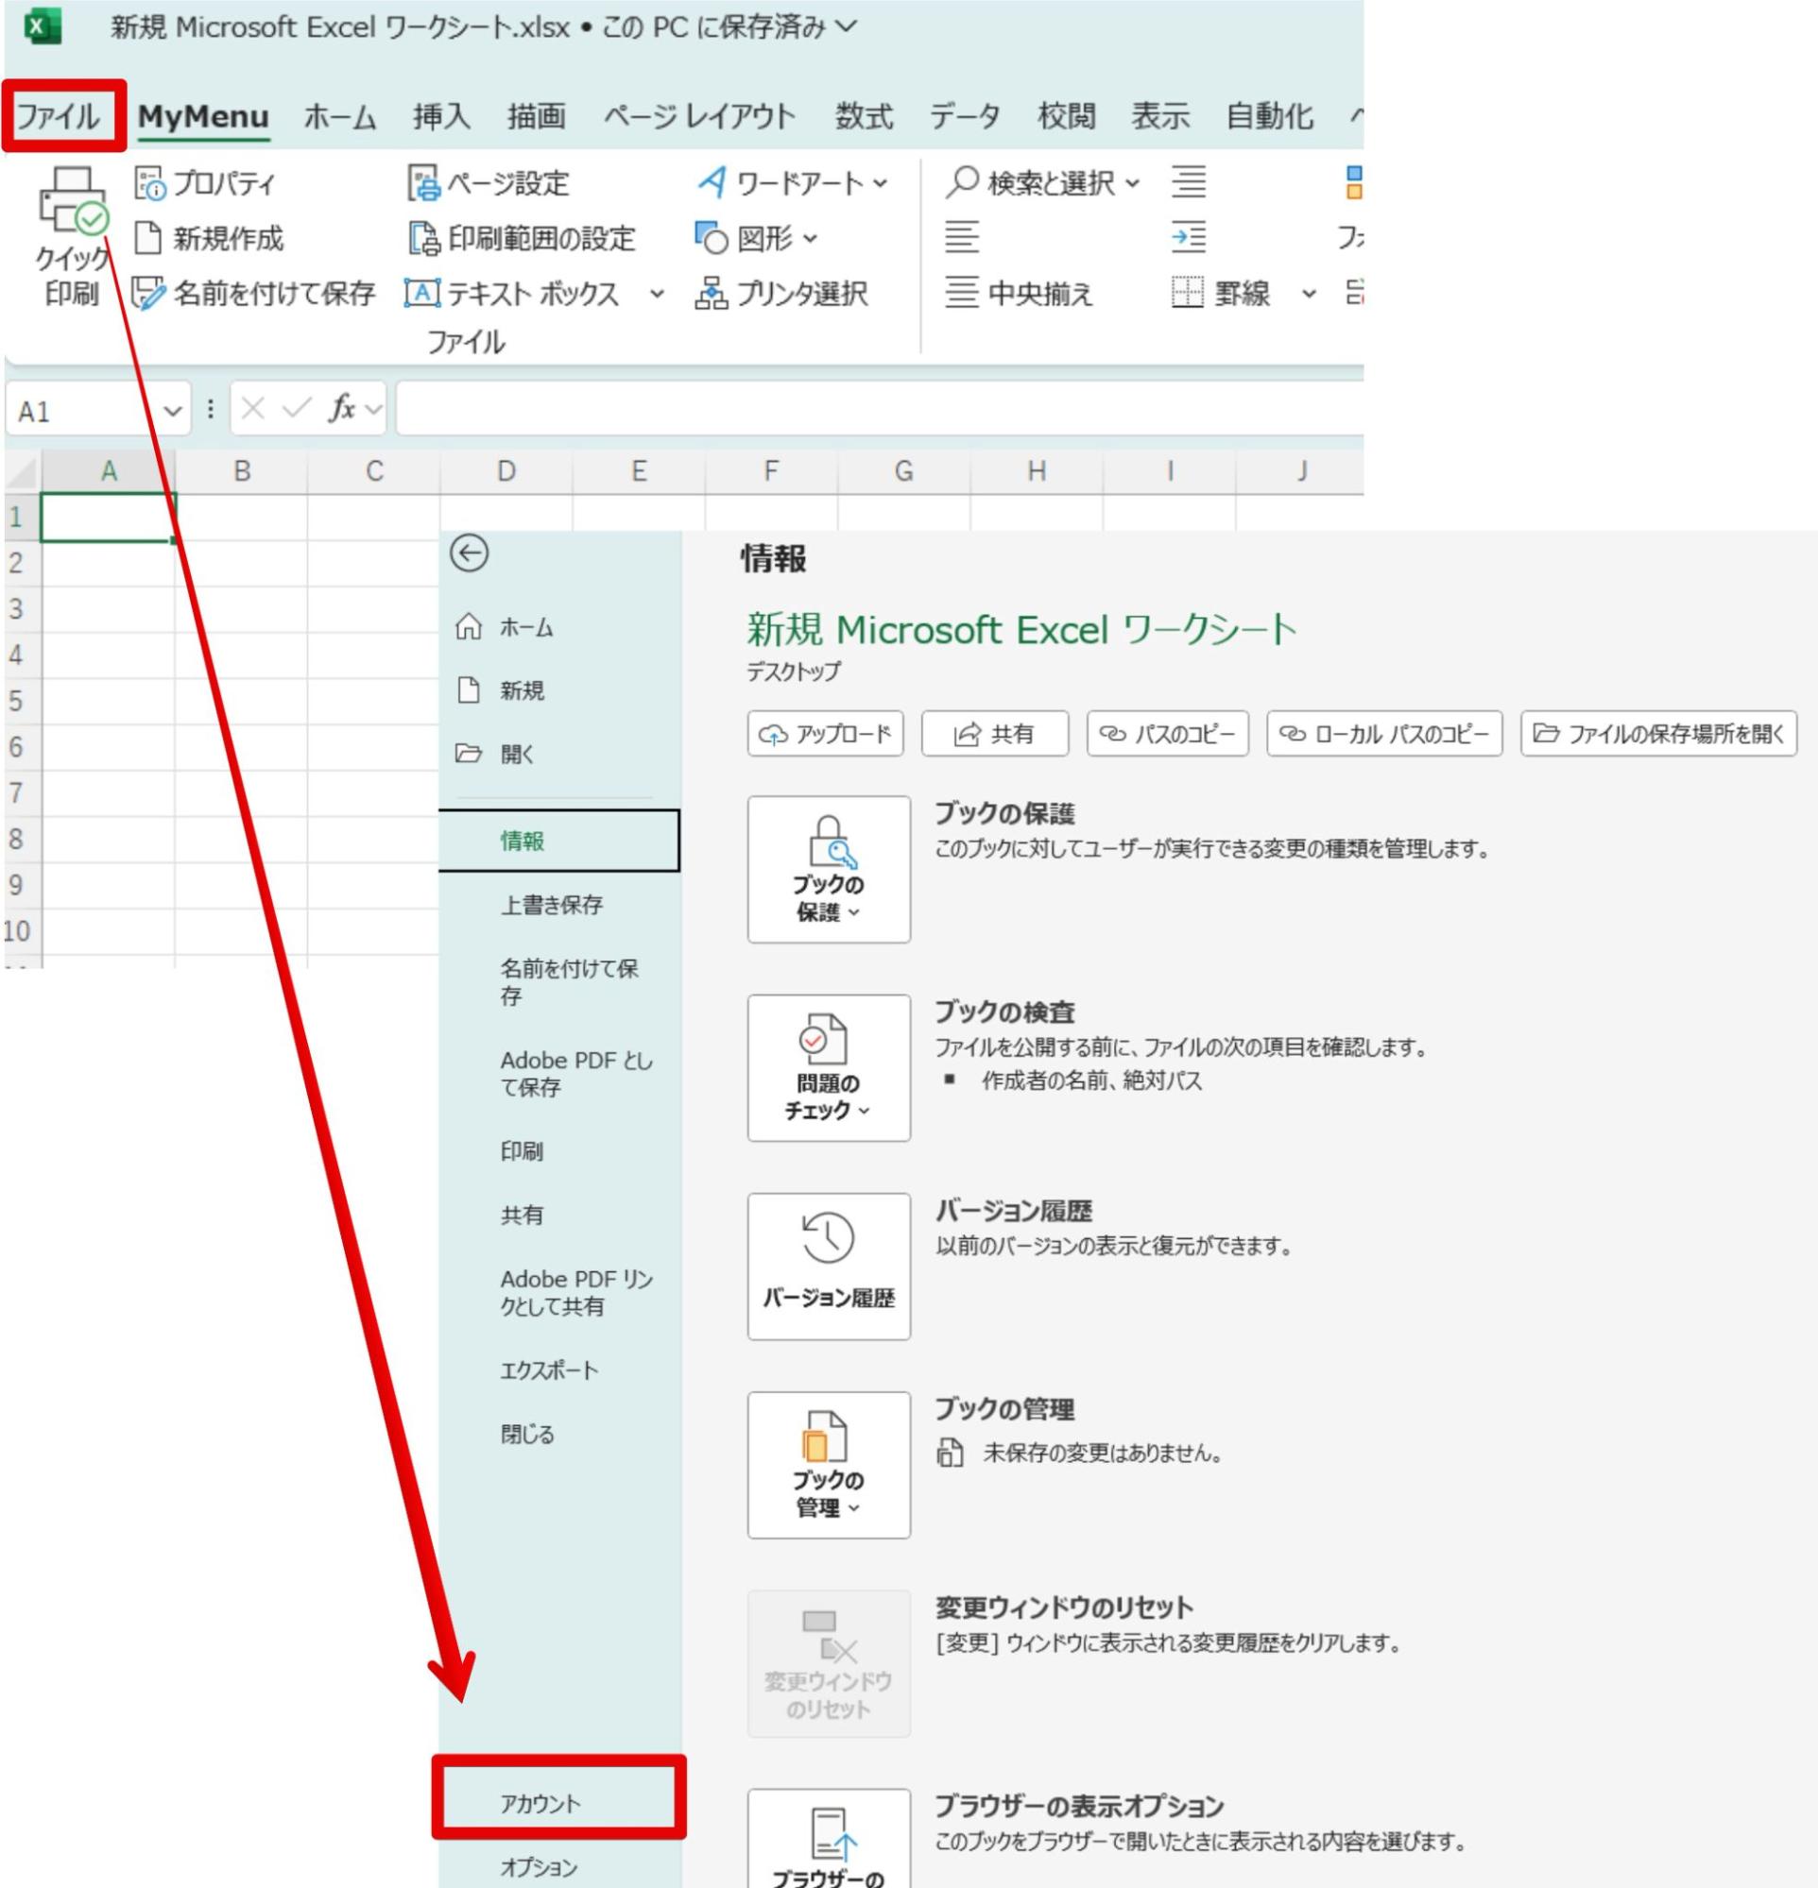This screenshot has width=1818, height=1888.
Task: Open the 問題のチェック button
Action: click(828, 1068)
